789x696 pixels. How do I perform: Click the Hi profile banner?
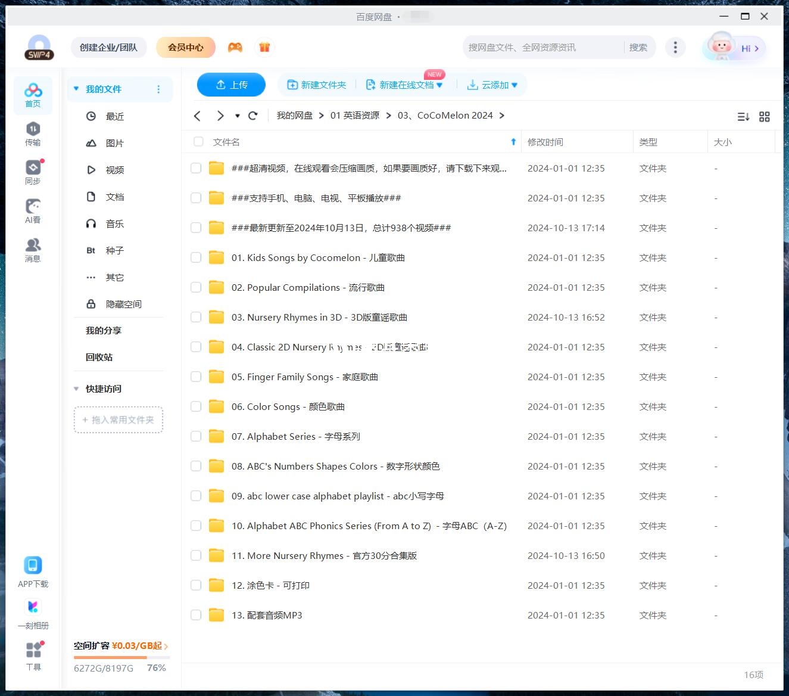pos(734,48)
